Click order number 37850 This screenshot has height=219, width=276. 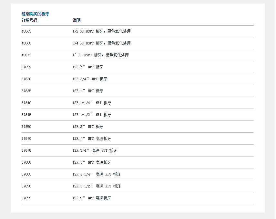coord(26,127)
